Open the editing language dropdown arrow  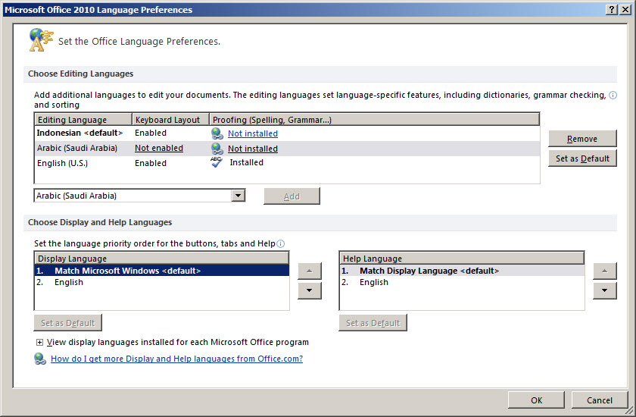(238, 196)
